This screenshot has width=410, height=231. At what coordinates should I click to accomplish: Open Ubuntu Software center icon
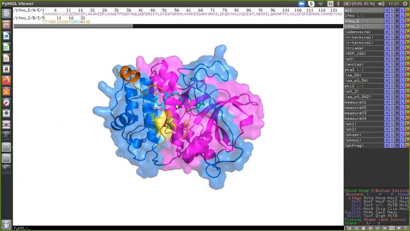pyautogui.click(x=6, y=92)
